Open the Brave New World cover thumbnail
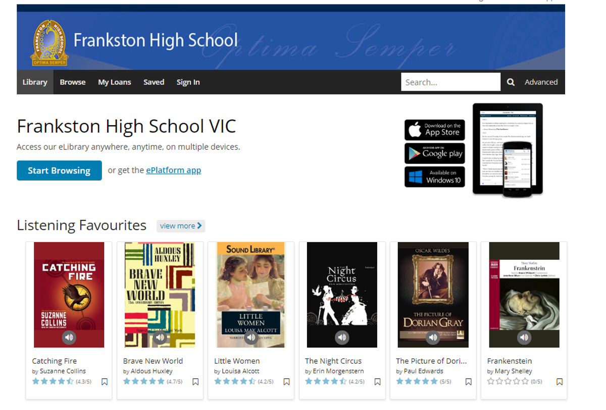 [x=160, y=295]
